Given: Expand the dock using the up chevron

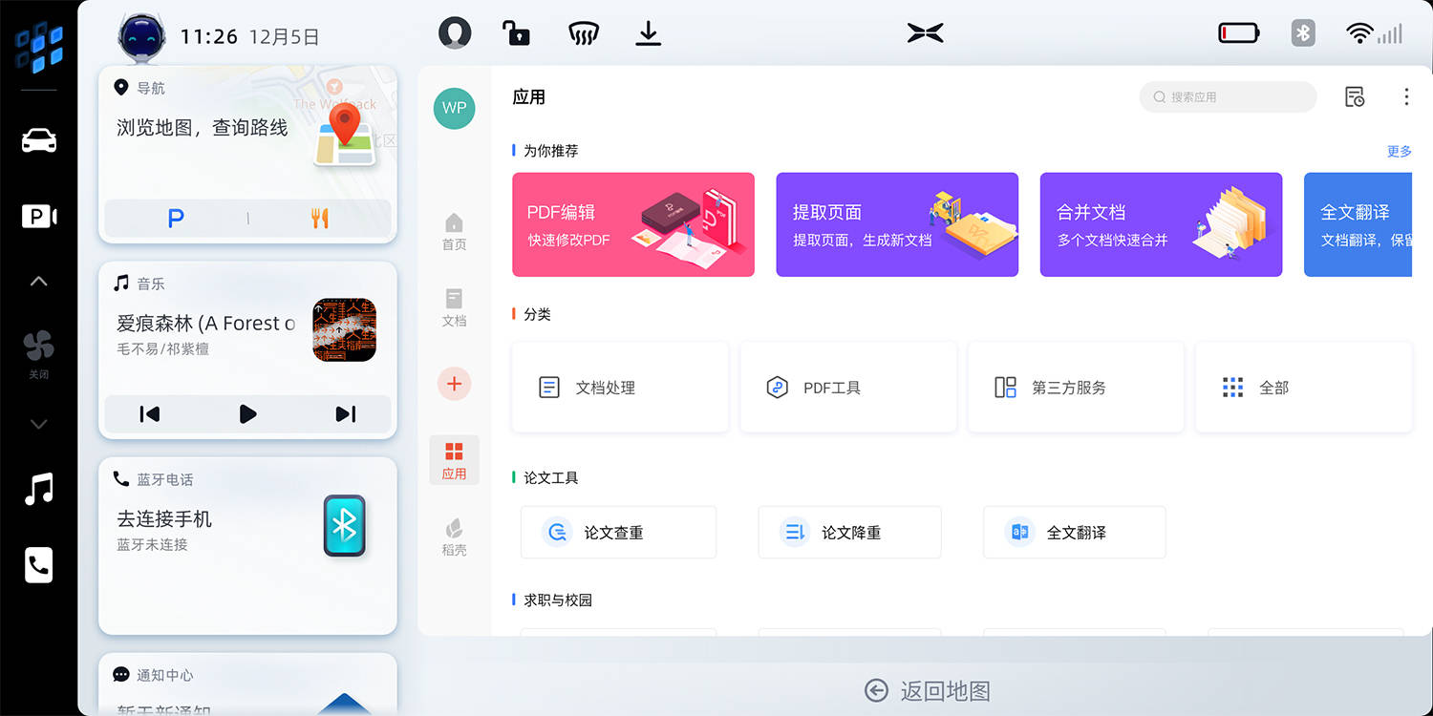Looking at the screenshot, I should click(x=38, y=280).
